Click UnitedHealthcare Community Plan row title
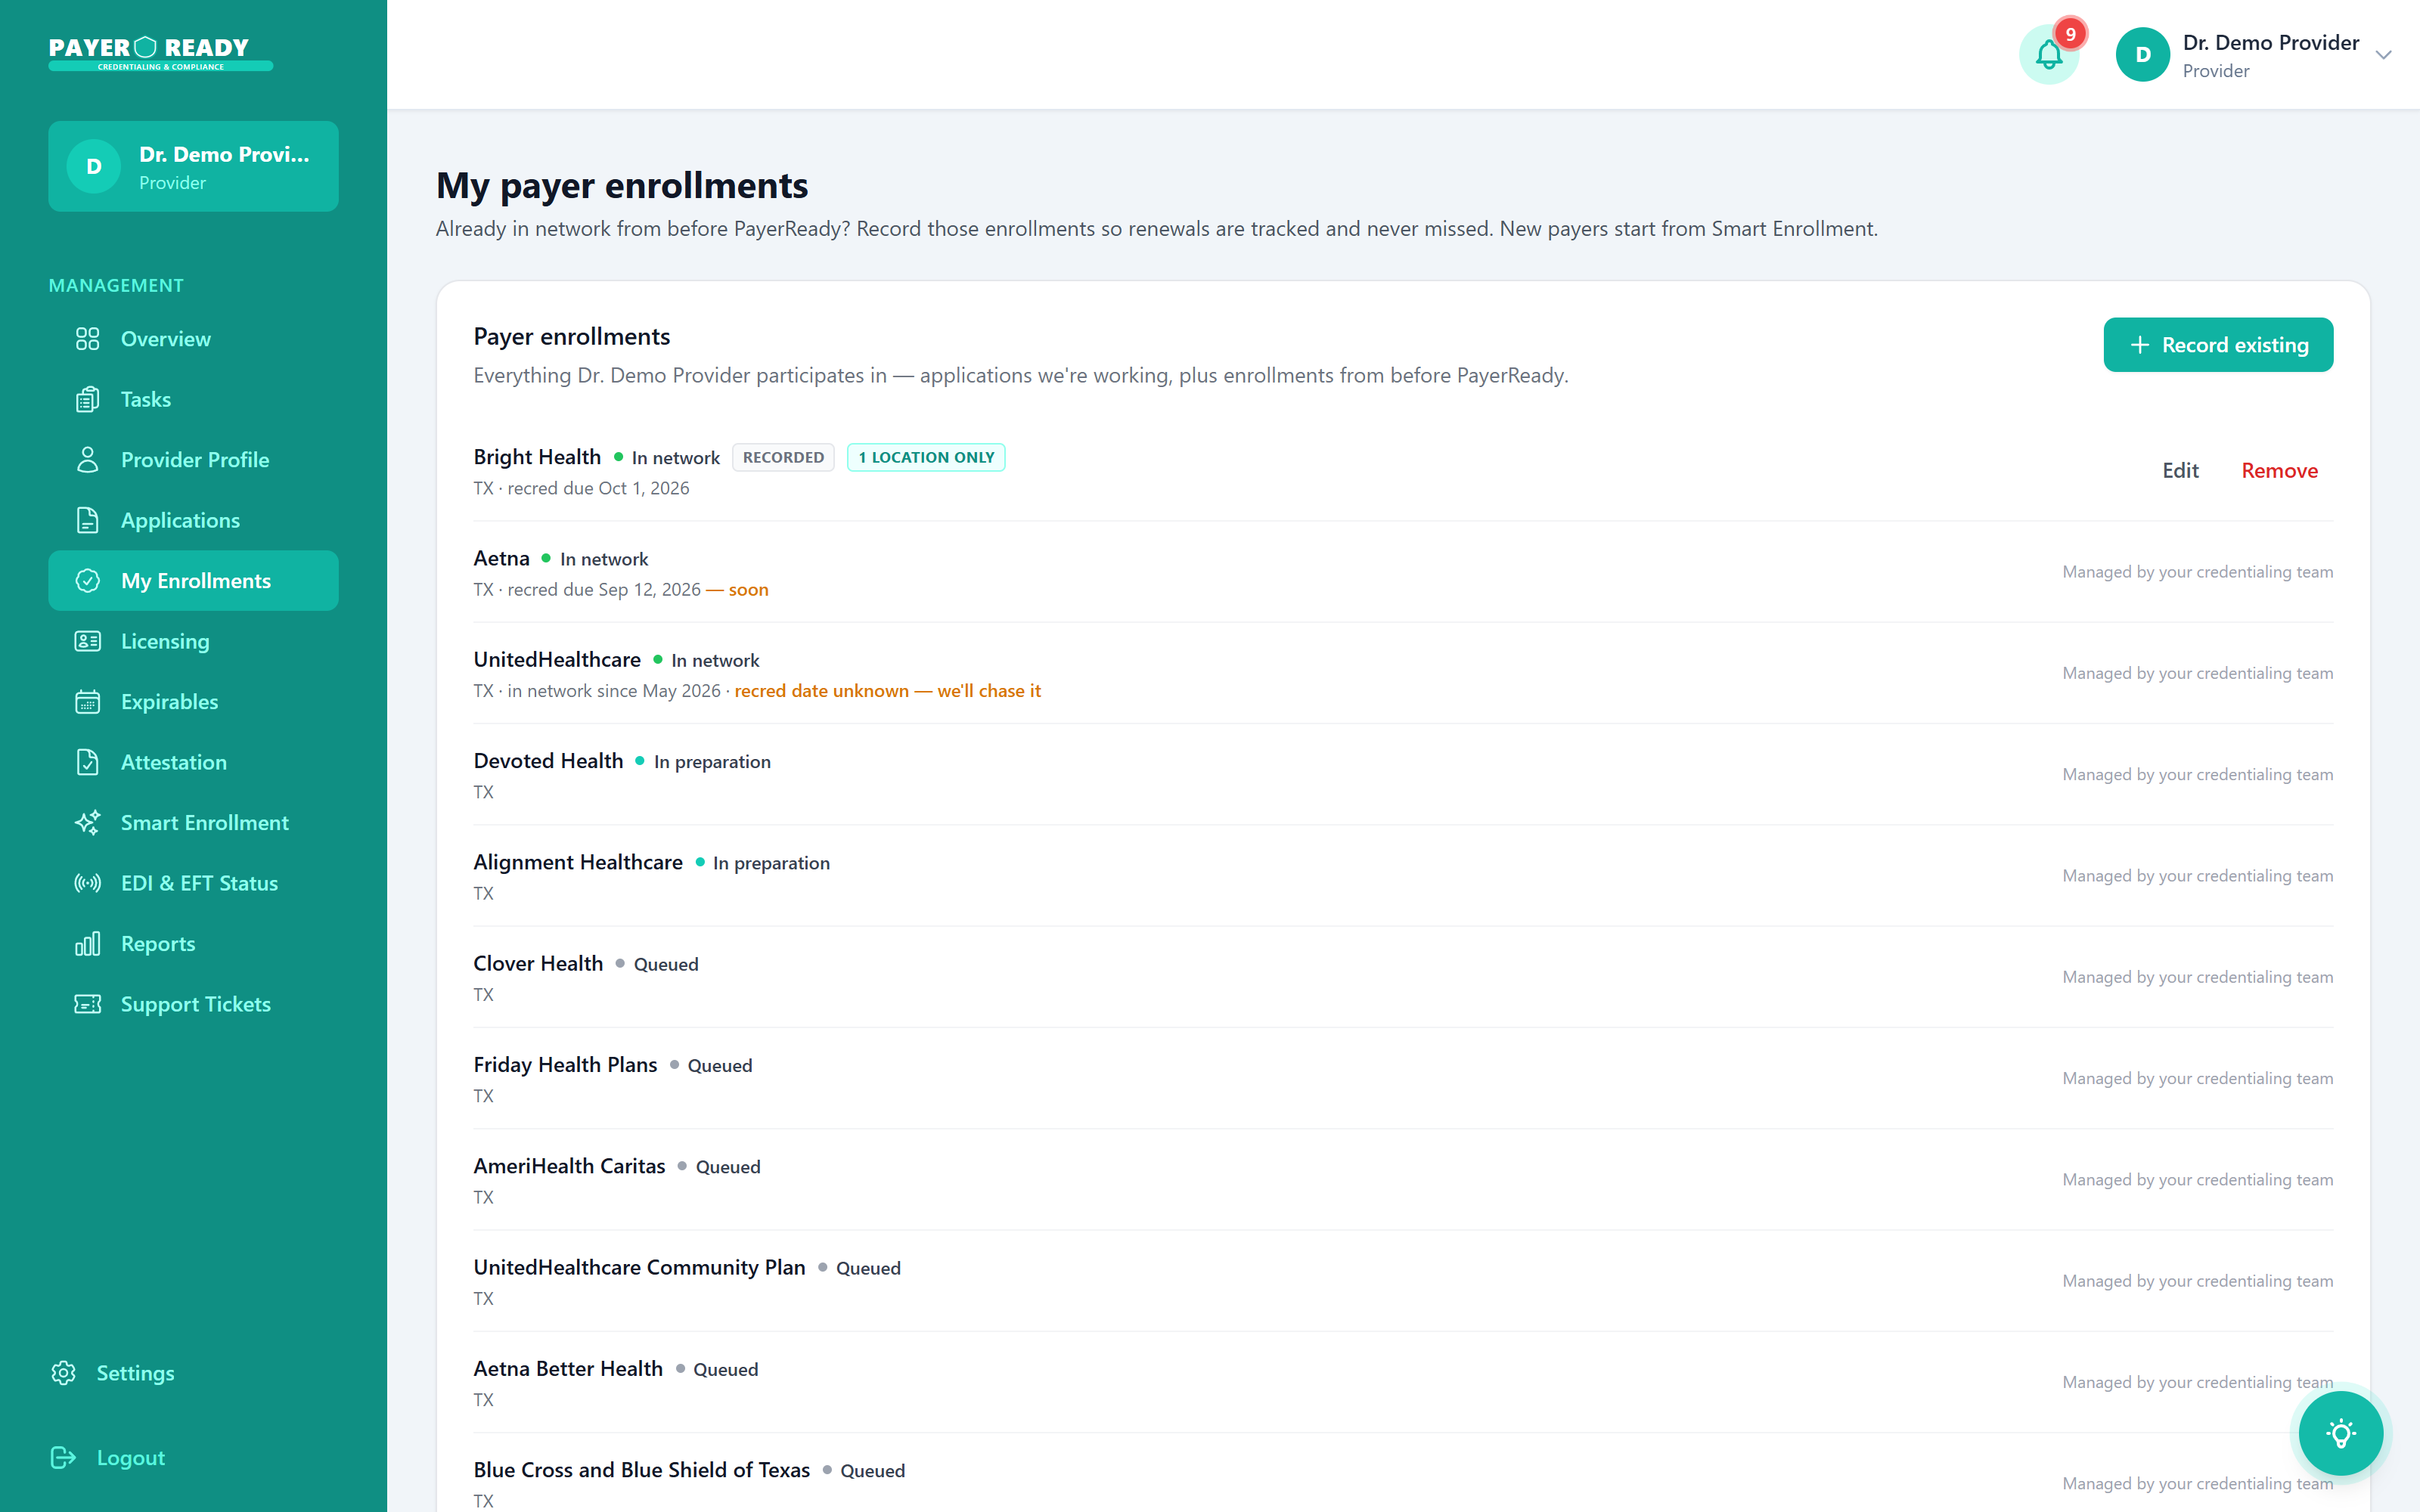 click(x=639, y=1267)
